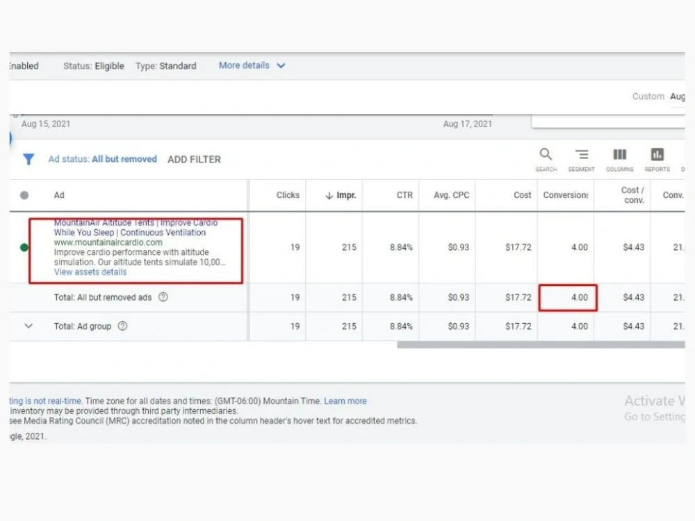This screenshot has height=521, width=695.
Task: Sort by Clicks column header
Action: click(x=288, y=195)
